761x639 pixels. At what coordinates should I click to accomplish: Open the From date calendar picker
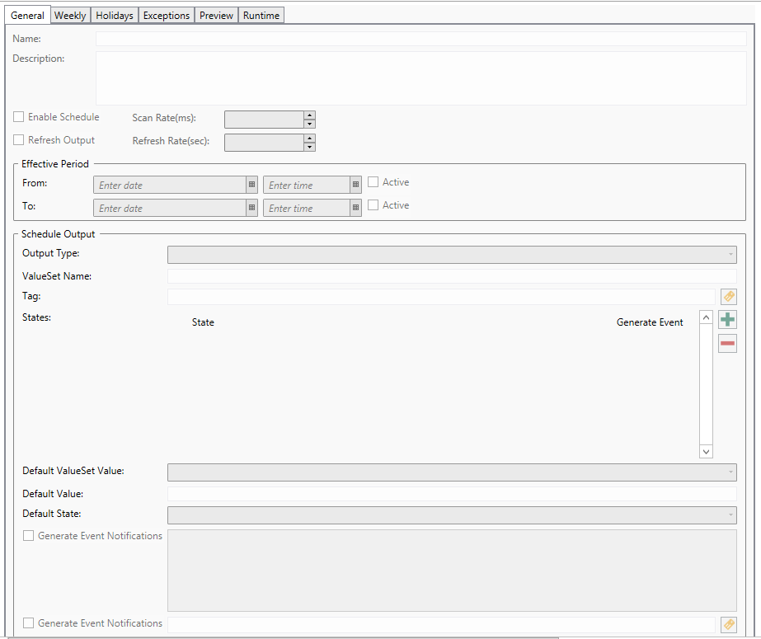251,185
